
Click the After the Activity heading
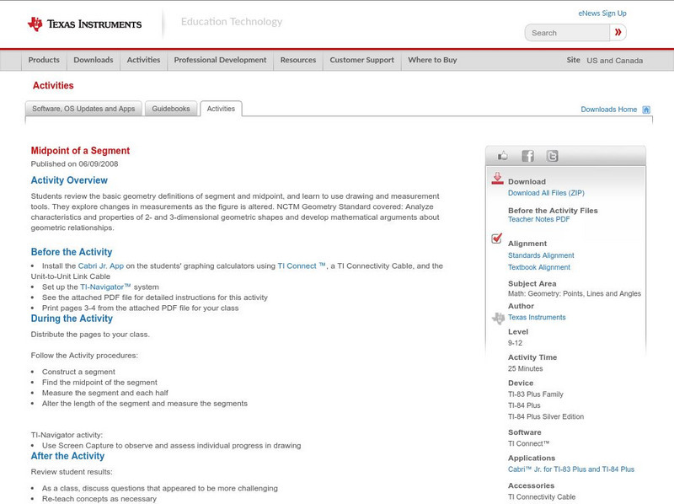click(x=67, y=456)
